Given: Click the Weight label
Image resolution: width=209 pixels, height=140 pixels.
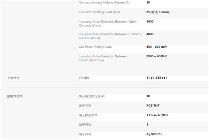Looking at the screenshot, I should tap(84, 78).
